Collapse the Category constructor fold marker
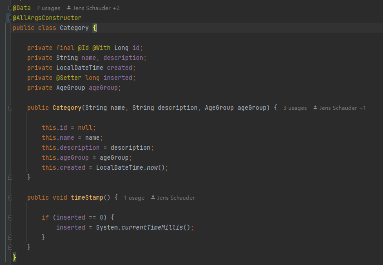The image size is (383, 265). pos(10,108)
